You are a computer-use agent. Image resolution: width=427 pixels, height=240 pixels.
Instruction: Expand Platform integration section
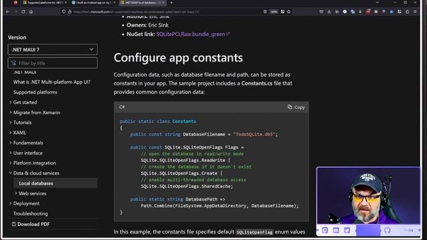pos(11,163)
